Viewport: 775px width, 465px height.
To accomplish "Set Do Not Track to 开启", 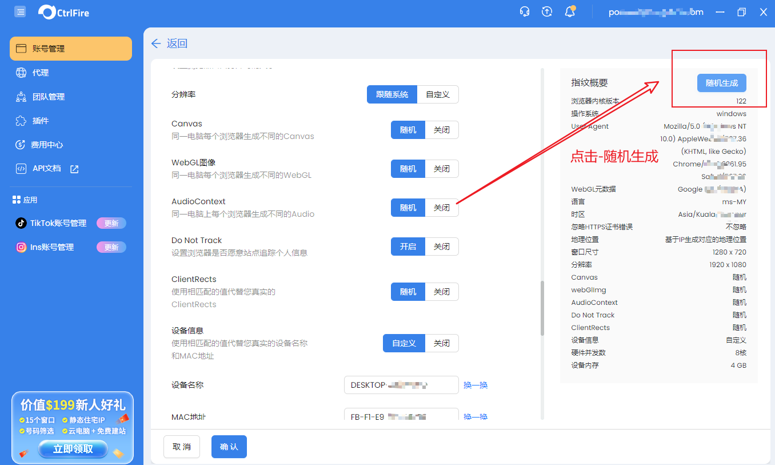I will tap(408, 247).
